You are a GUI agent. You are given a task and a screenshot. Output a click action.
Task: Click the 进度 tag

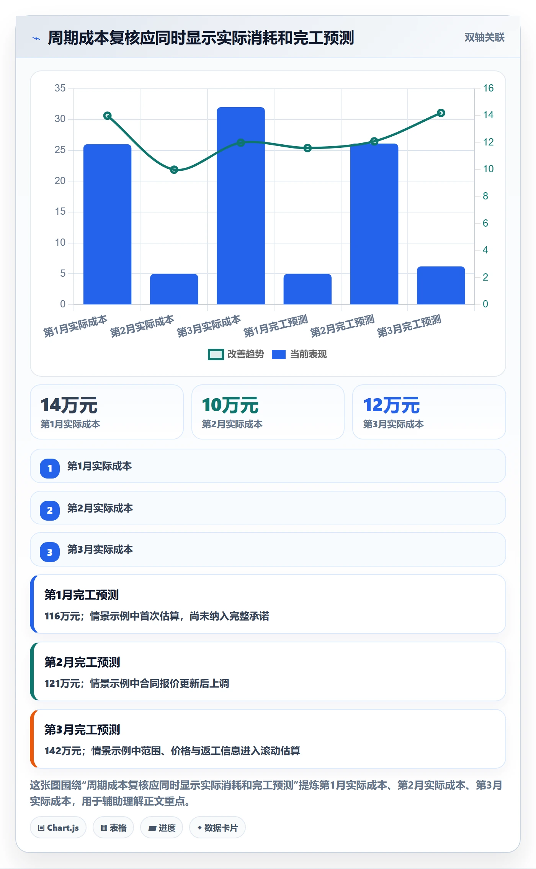pyautogui.click(x=162, y=828)
